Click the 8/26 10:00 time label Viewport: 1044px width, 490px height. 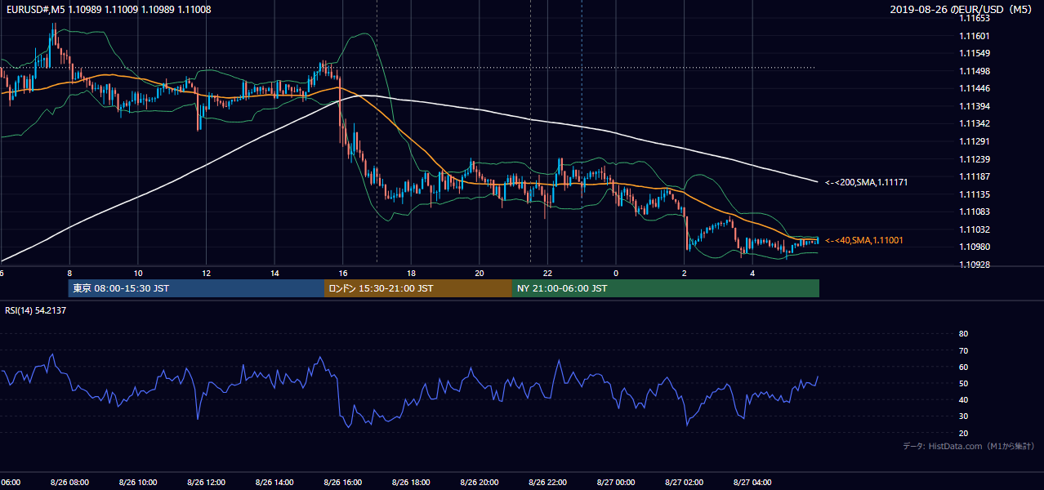point(138,482)
